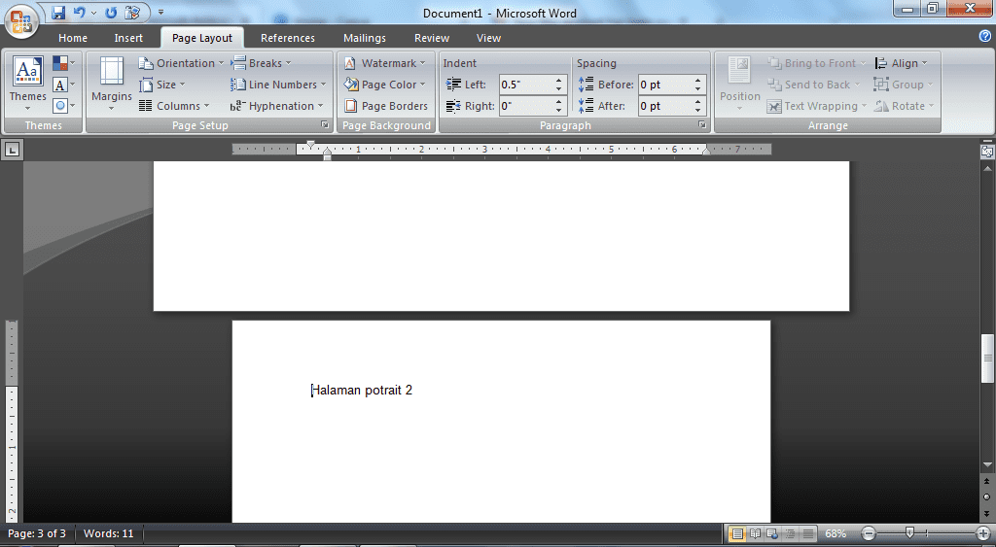
Task: Customize Quick Access Toolbar arrow
Action: click(x=160, y=12)
